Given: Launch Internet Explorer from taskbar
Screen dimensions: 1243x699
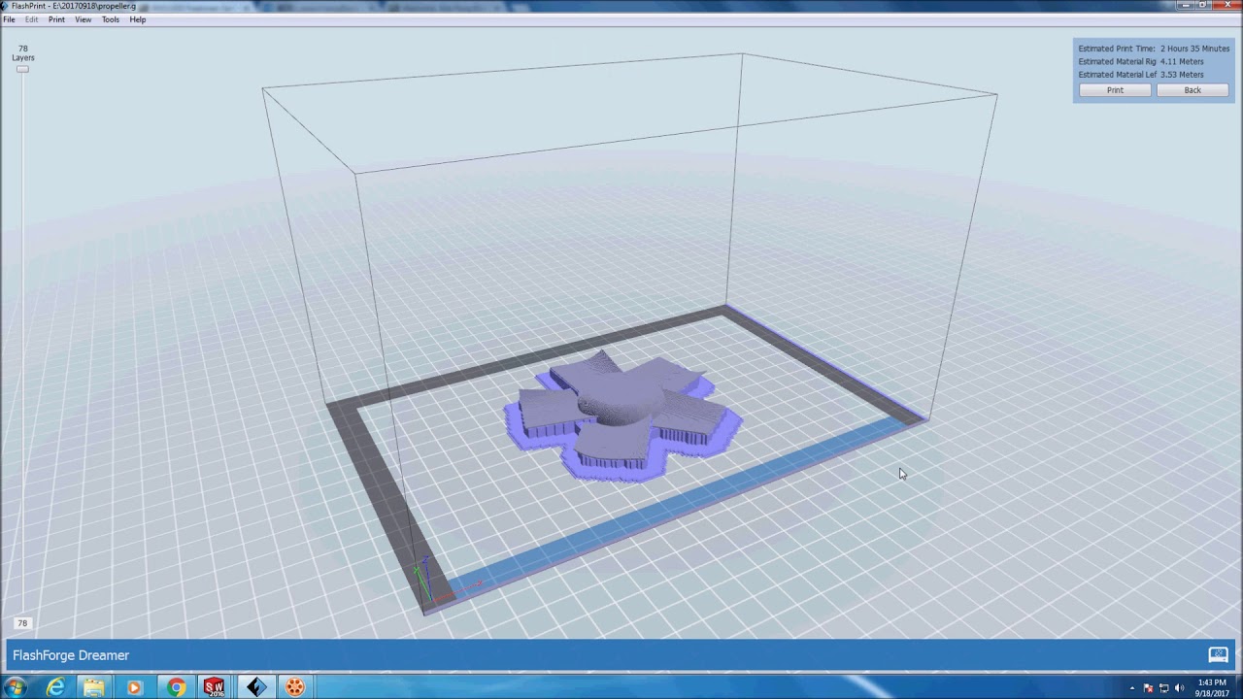Looking at the screenshot, I should pyautogui.click(x=55, y=687).
